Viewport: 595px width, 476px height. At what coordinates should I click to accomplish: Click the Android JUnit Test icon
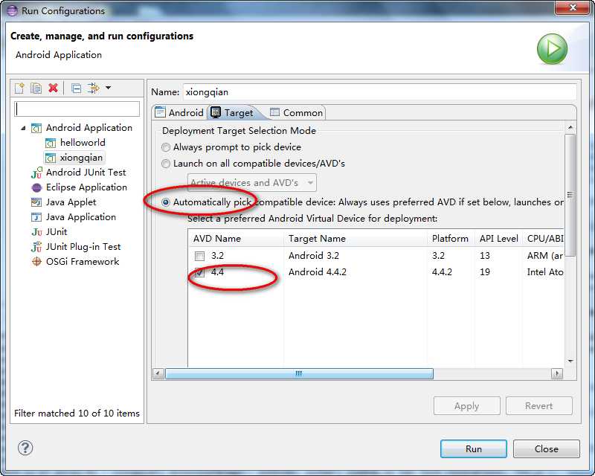pos(36,173)
